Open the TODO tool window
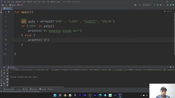 tap(25, 89)
